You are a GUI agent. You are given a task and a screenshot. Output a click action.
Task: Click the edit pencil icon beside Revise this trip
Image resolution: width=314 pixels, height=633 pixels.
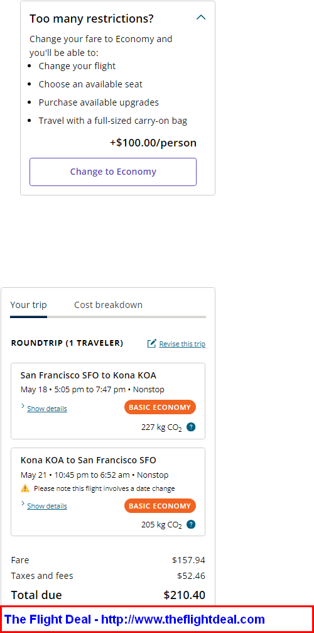click(x=151, y=344)
